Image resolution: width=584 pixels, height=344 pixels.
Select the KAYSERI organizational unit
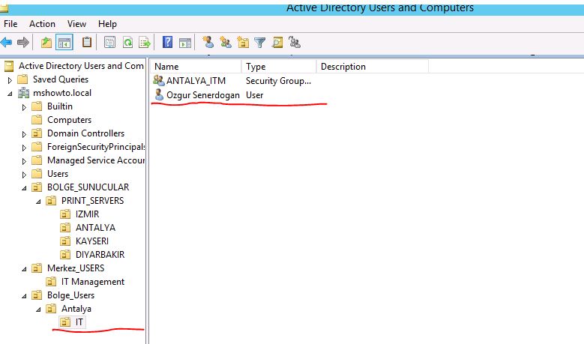click(92, 241)
